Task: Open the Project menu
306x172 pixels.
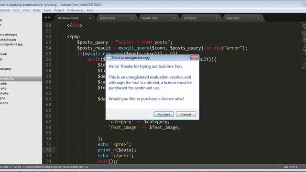Action: pos(59,11)
